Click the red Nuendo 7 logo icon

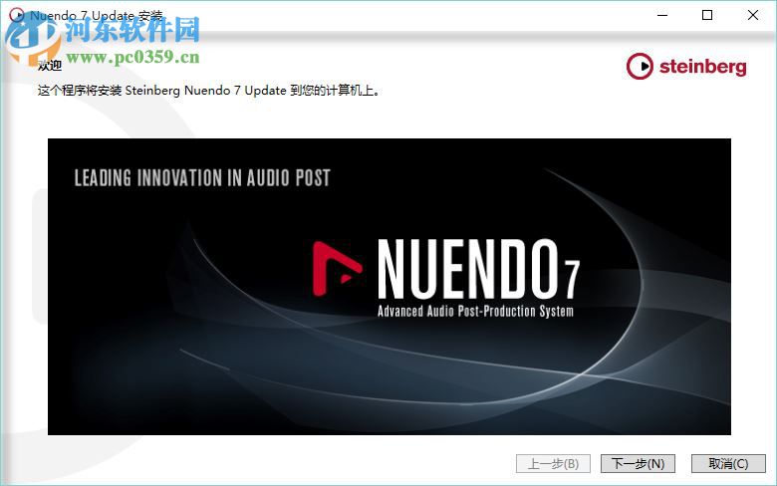pyautogui.click(x=337, y=269)
